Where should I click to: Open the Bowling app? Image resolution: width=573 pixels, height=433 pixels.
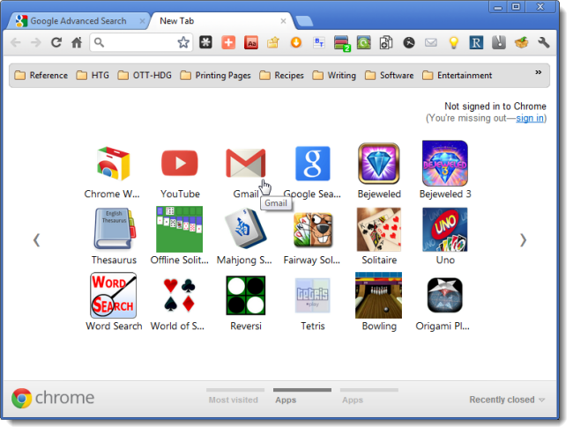pos(378,295)
